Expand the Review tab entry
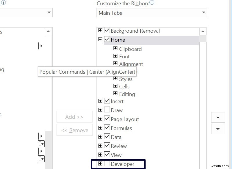The width and height of the screenshot is (232, 169). (100, 146)
